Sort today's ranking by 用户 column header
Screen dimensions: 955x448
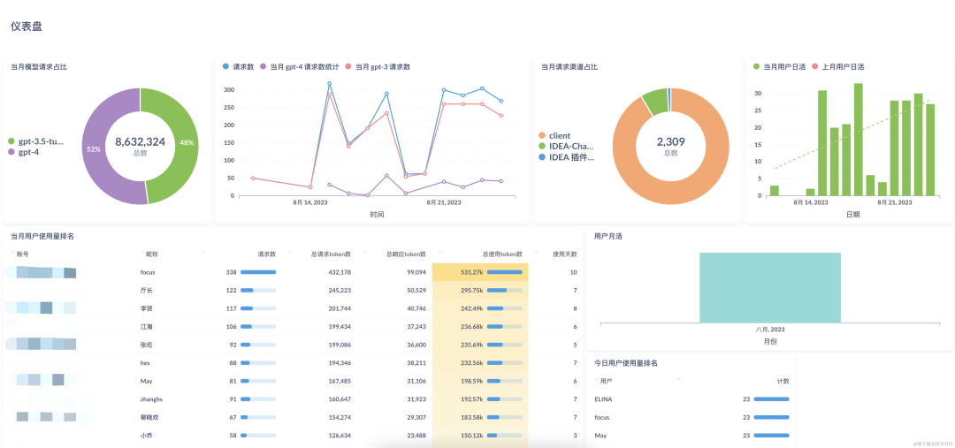tap(606, 381)
